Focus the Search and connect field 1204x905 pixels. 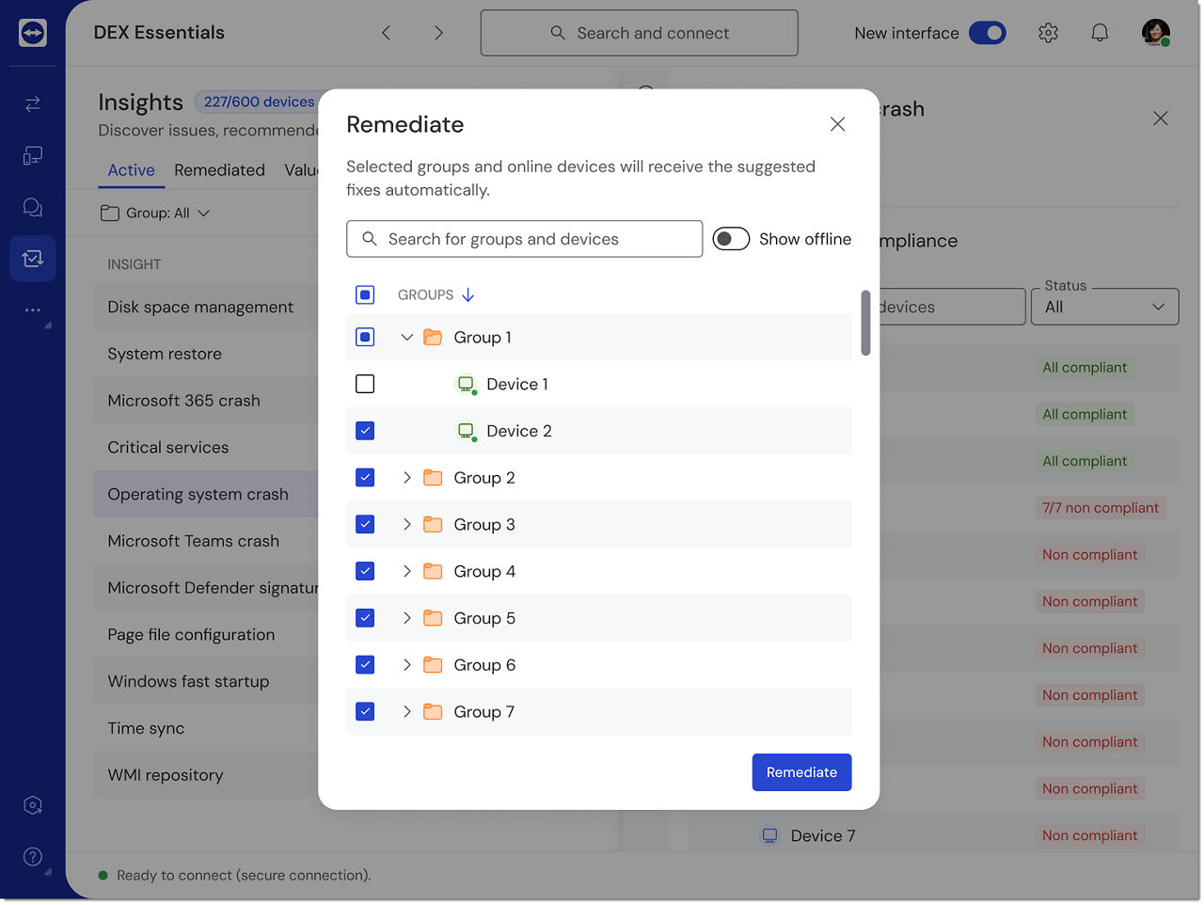(x=639, y=33)
